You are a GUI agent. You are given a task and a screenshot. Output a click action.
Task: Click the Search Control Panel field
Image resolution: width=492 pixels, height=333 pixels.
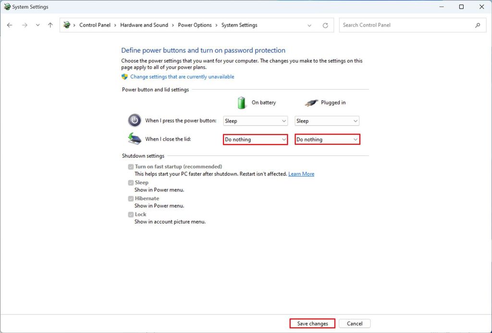404,25
